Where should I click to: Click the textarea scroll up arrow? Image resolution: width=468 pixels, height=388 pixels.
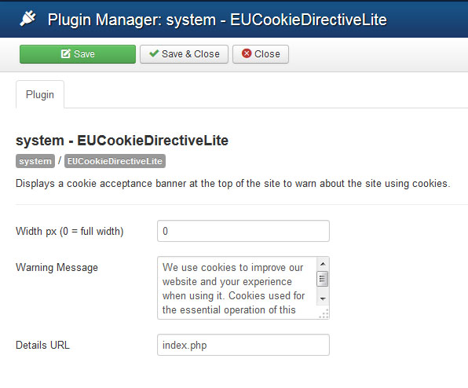coord(323,264)
